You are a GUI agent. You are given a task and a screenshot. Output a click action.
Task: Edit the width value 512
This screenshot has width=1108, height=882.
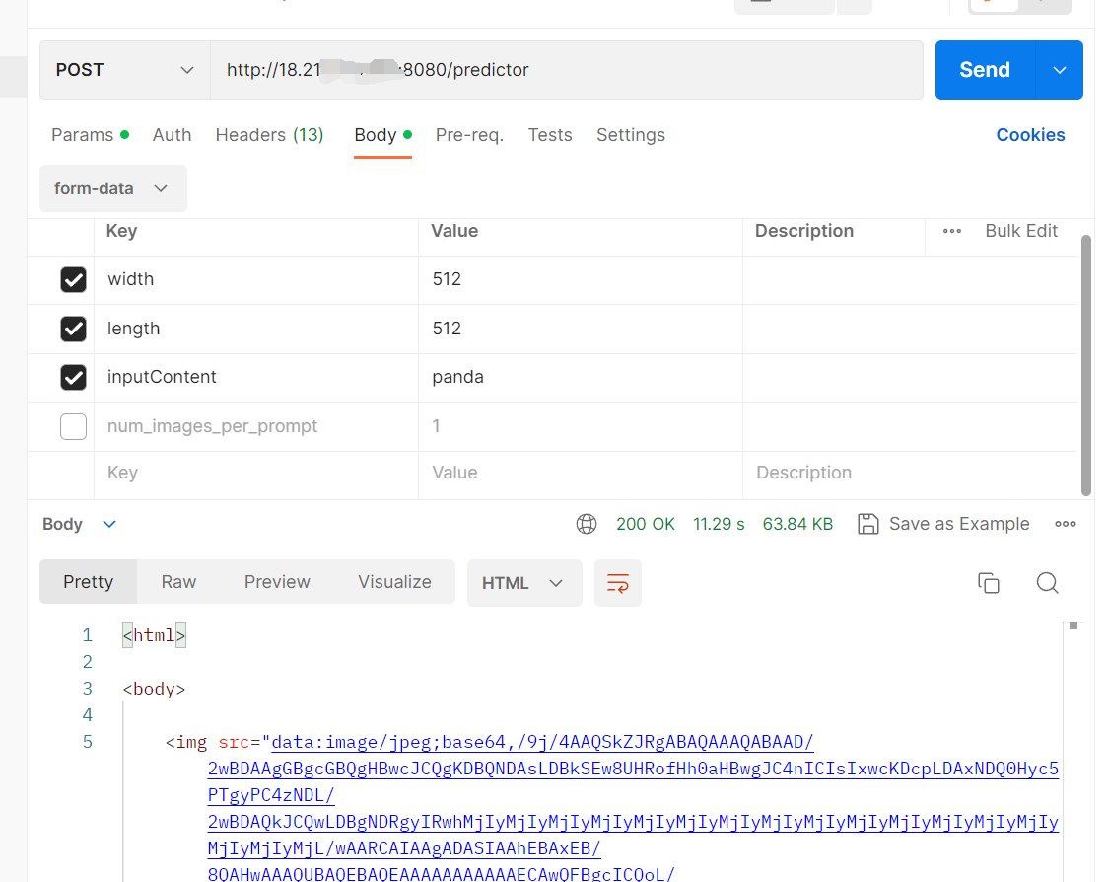tap(581, 280)
